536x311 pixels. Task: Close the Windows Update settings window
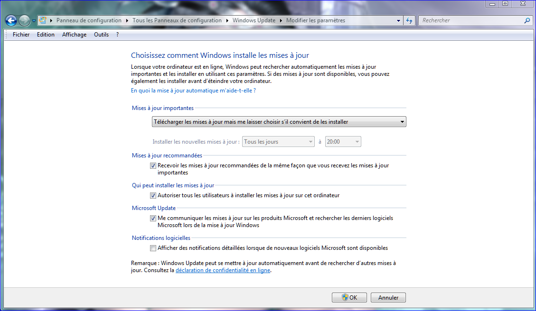pyautogui.click(x=523, y=4)
